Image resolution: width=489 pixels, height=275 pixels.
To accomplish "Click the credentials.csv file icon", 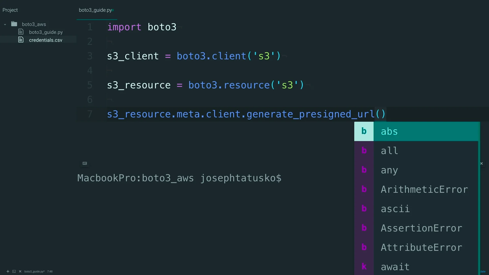I will click(21, 40).
